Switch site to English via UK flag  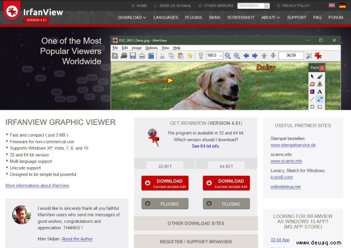332,5
